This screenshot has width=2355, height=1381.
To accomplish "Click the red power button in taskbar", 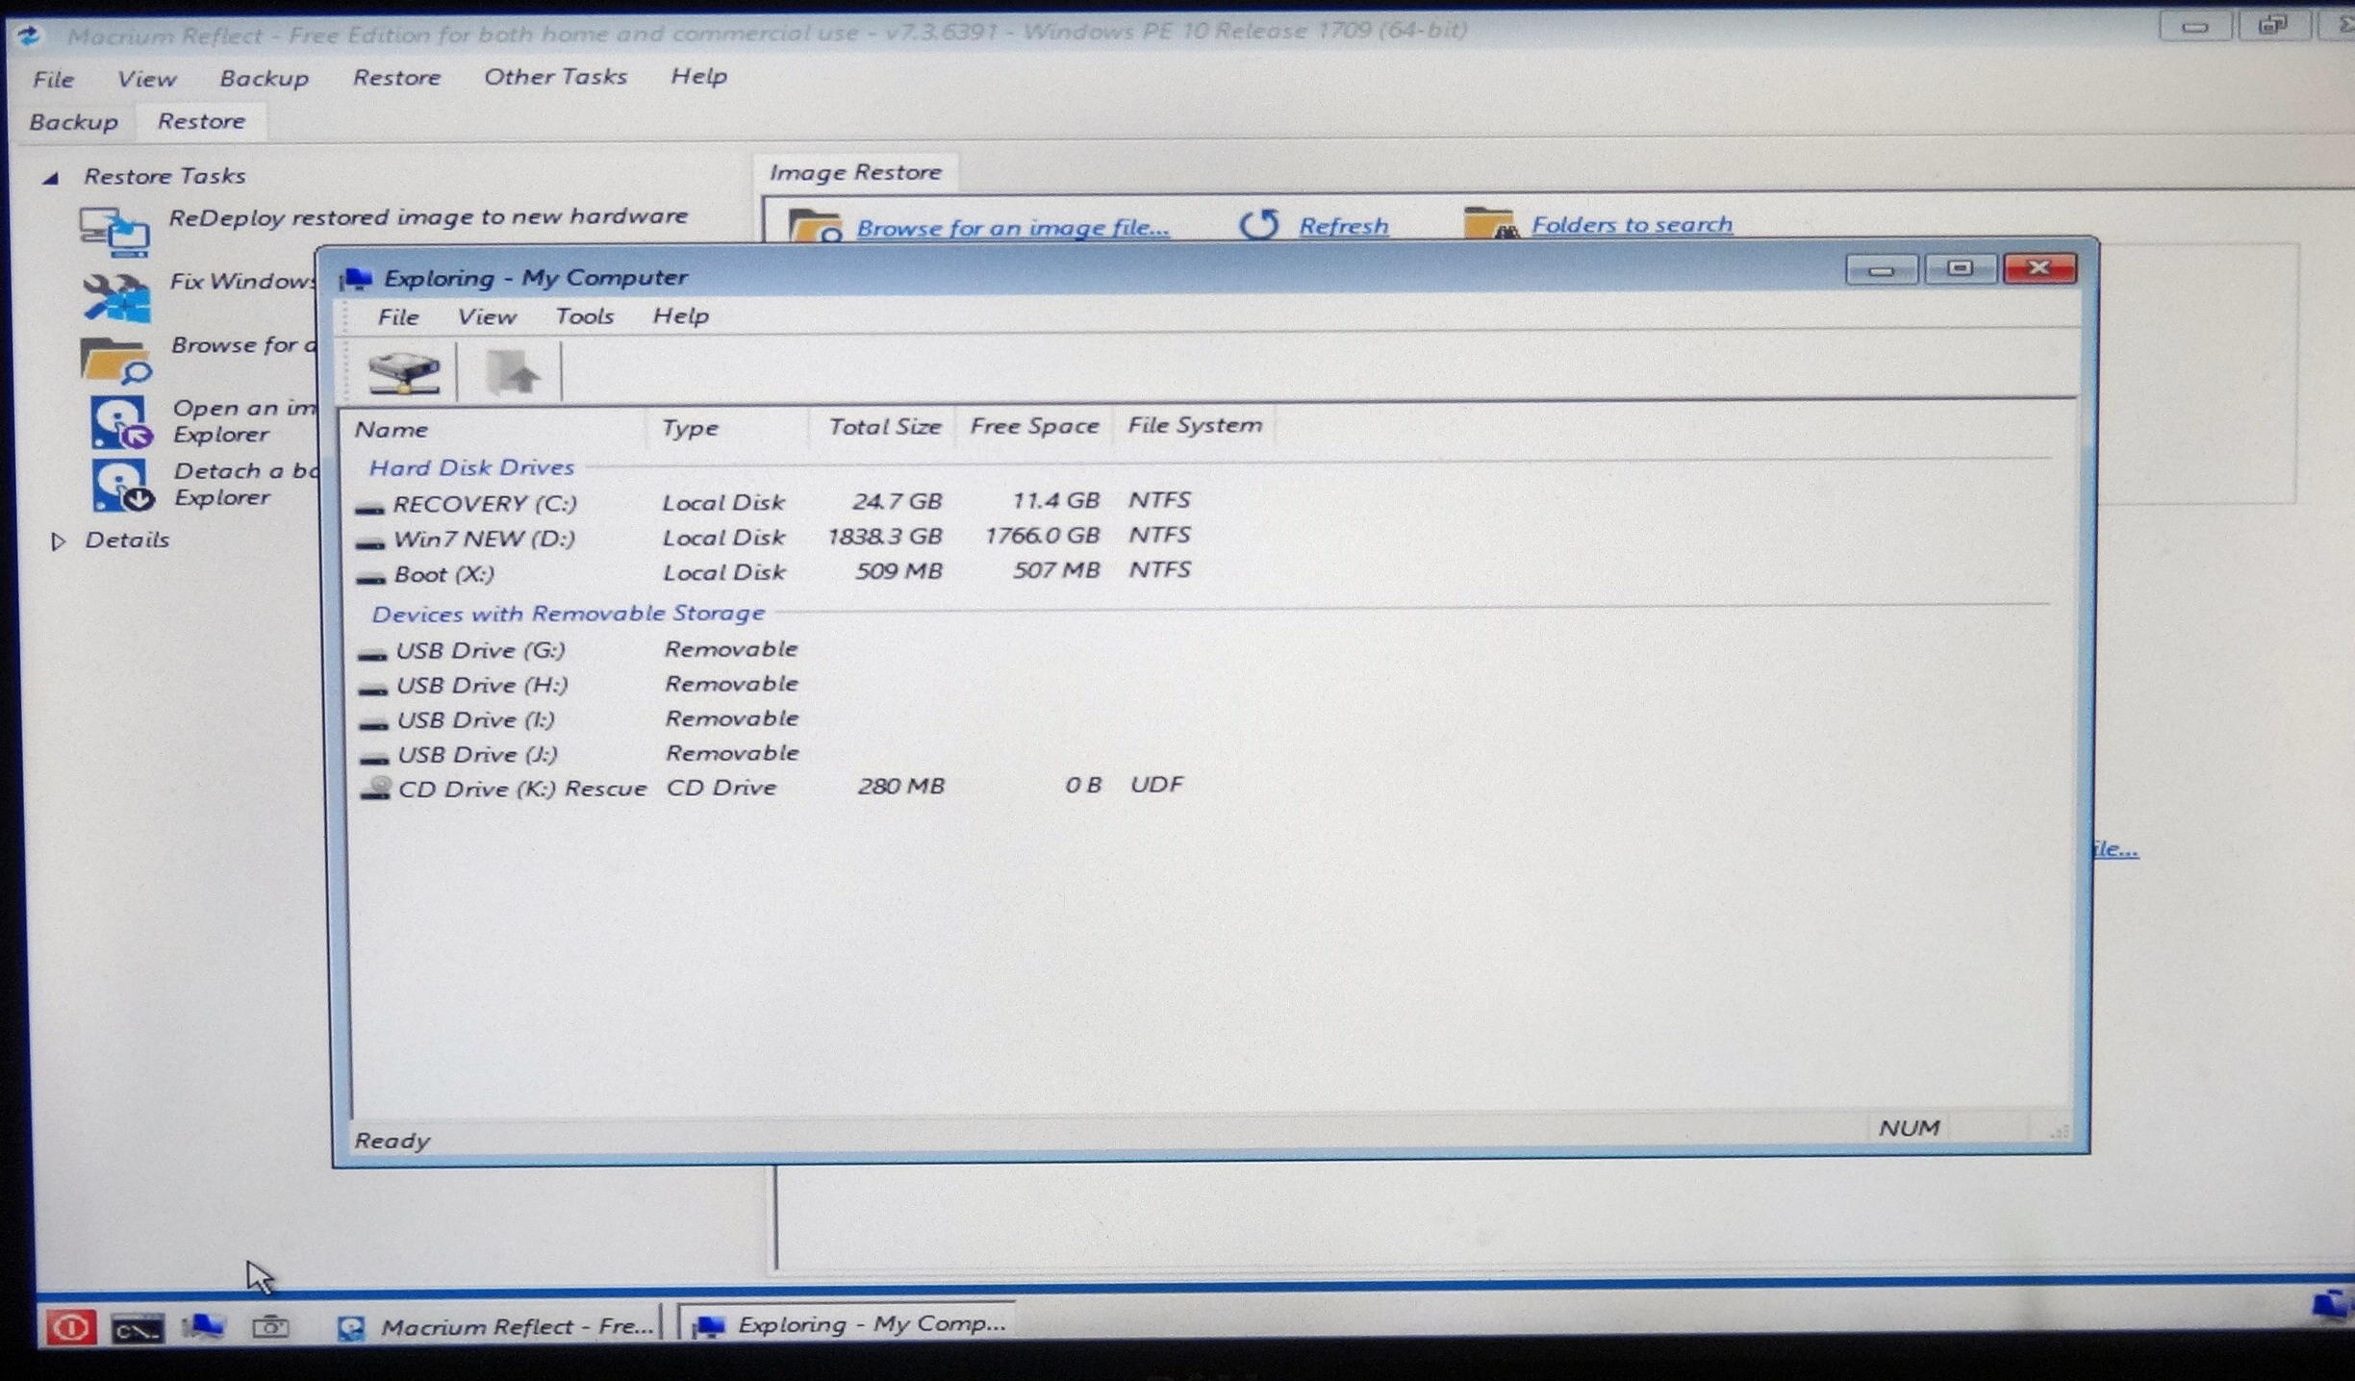I will (71, 1328).
